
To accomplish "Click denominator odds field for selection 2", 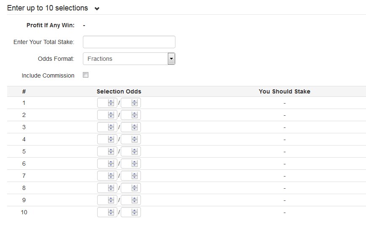I will [127, 115].
